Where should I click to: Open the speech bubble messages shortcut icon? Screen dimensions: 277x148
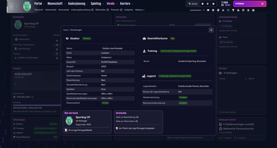pos(208,10)
